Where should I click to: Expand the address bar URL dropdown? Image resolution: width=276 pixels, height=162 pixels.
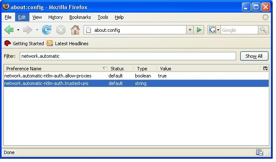190,30
